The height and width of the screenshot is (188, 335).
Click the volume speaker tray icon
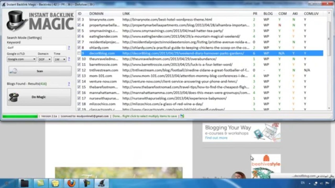coord(321,183)
